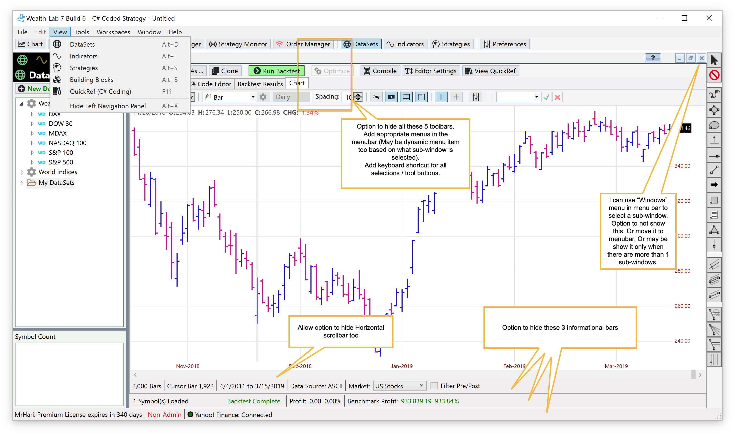The width and height of the screenshot is (735, 435).
Task: Select the Fibonacci retracement drawing tool
Action: 714,344
